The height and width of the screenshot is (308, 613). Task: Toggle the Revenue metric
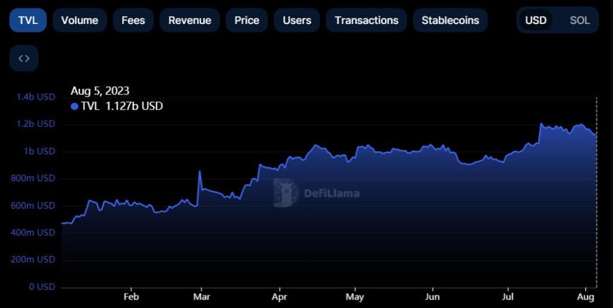pyautogui.click(x=190, y=20)
